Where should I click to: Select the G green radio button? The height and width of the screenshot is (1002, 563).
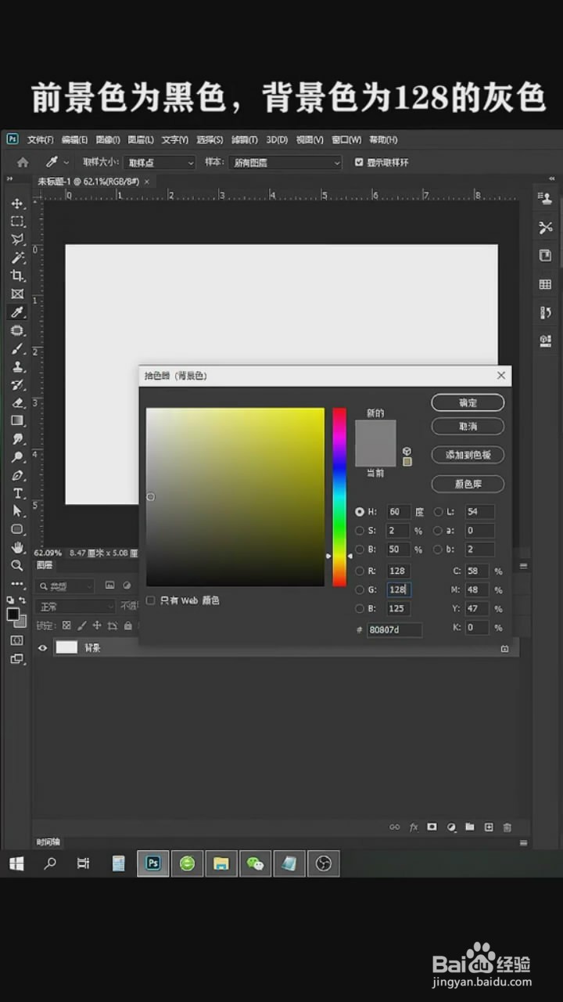(360, 590)
